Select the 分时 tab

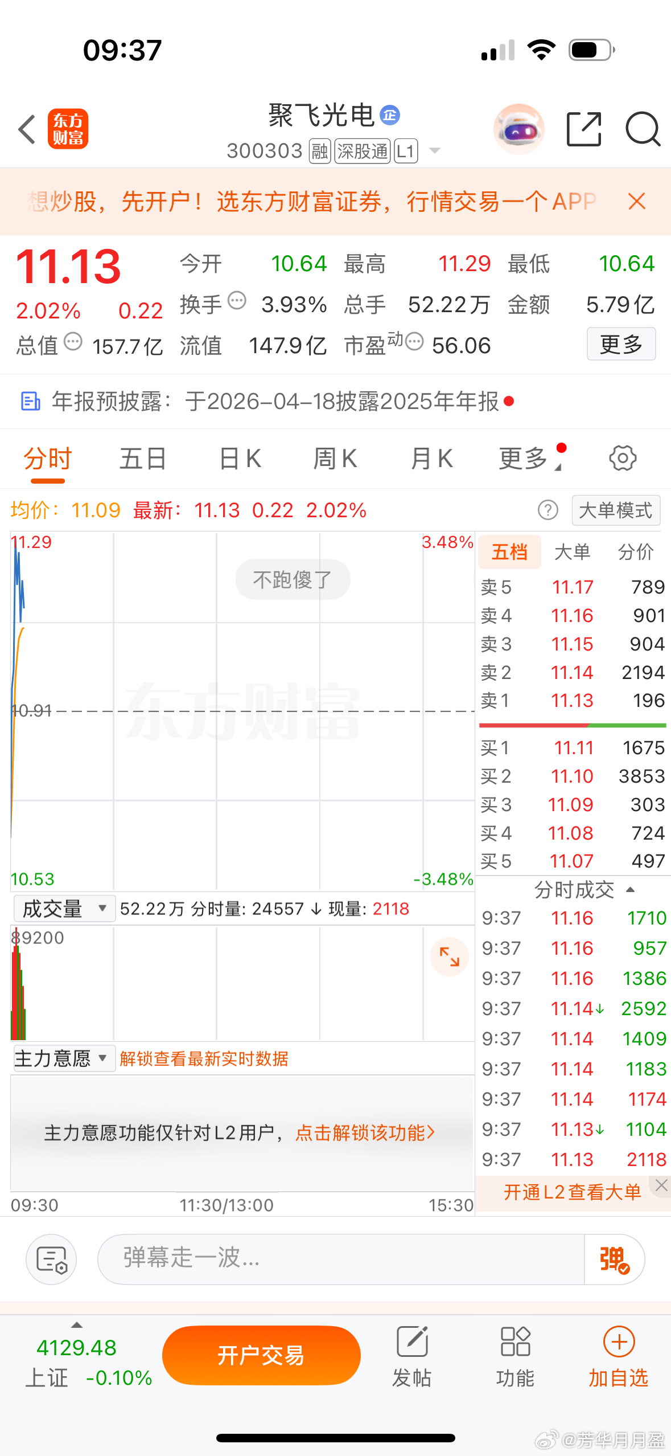pyautogui.click(x=48, y=459)
